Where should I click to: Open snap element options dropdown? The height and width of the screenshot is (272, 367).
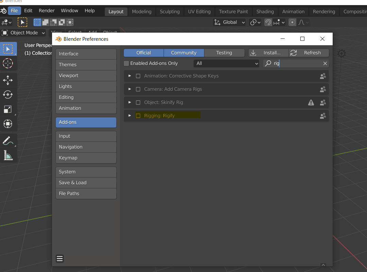click(279, 22)
